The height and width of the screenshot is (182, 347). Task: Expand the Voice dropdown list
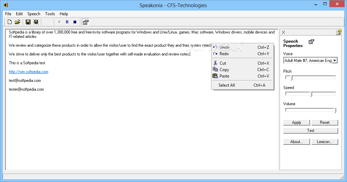(334, 61)
